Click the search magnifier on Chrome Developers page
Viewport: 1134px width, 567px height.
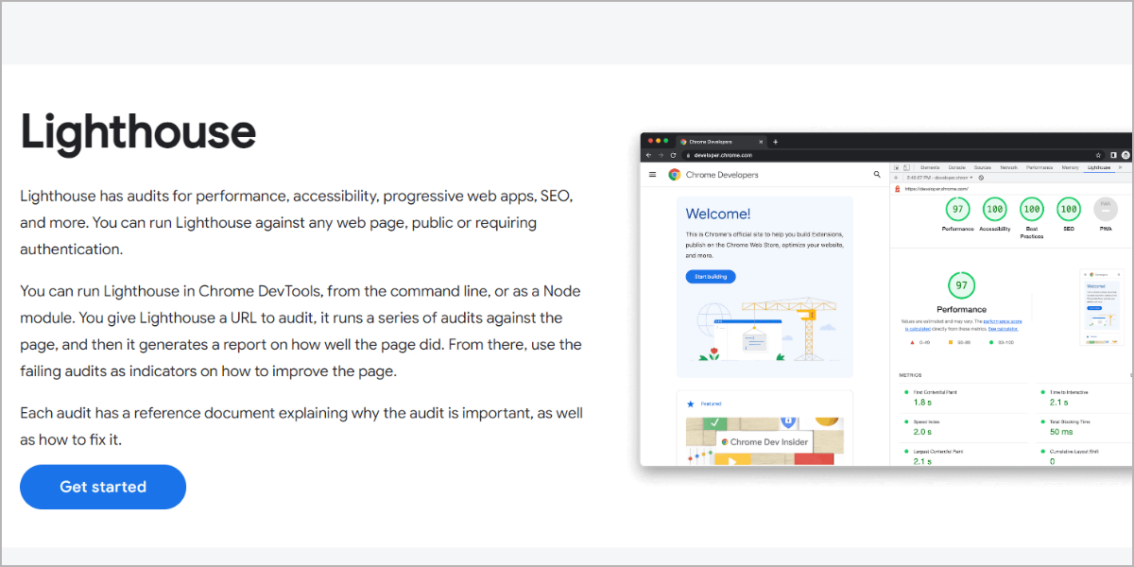[x=877, y=175]
